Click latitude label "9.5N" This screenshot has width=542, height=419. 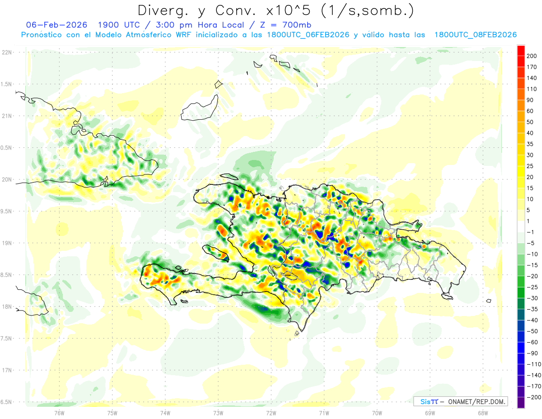[x=7, y=212]
